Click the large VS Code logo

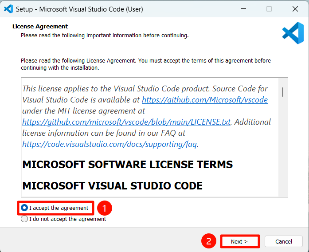coord(293,33)
